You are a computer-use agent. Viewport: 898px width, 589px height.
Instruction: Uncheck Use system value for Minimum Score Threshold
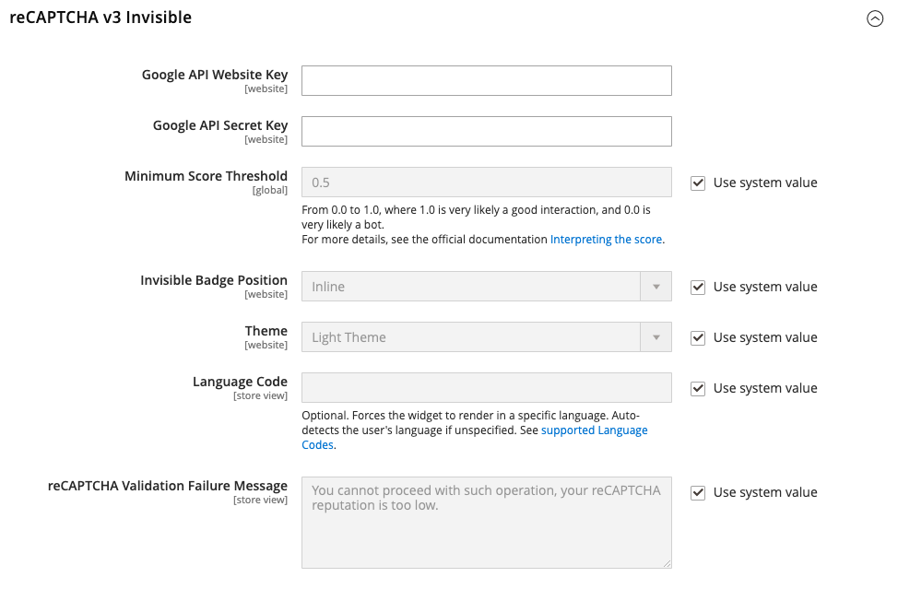698,183
